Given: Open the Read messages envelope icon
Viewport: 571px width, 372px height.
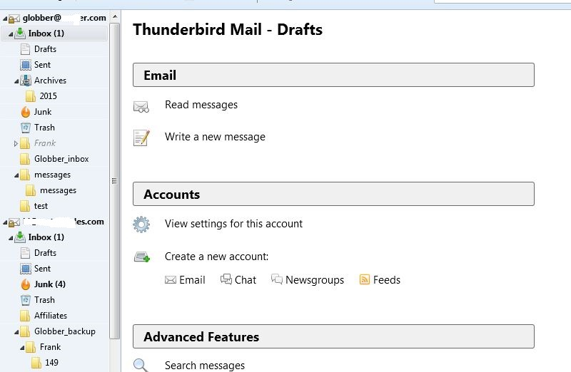Looking at the screenshot, I should pyautogui.click(x=141, y=107).
